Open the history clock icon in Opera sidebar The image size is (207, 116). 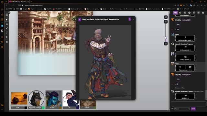pyautogui.click(x=2, y=37)
